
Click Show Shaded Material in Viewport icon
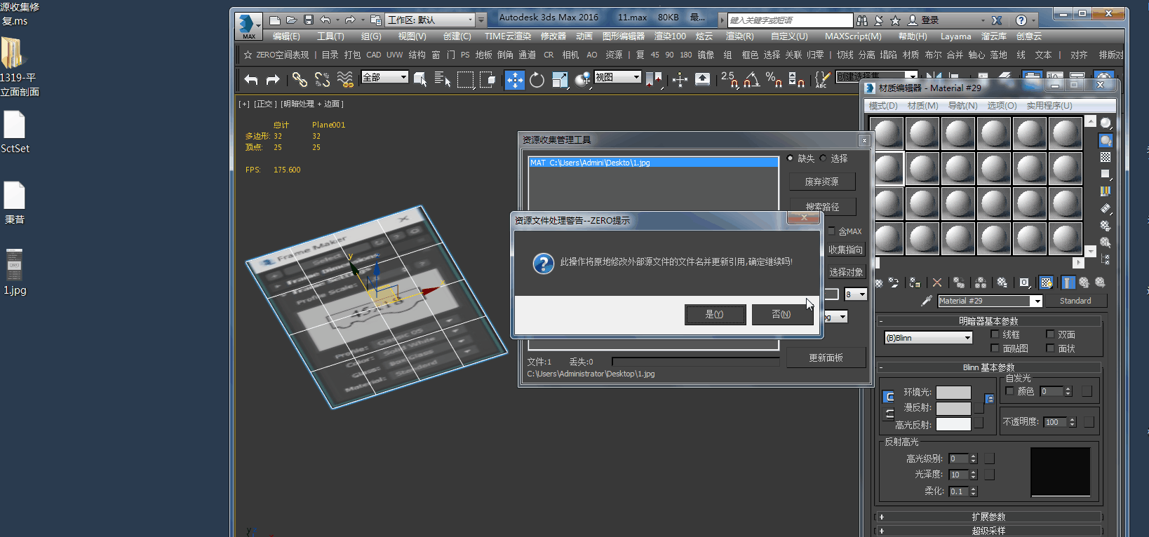pos(1046,283)
